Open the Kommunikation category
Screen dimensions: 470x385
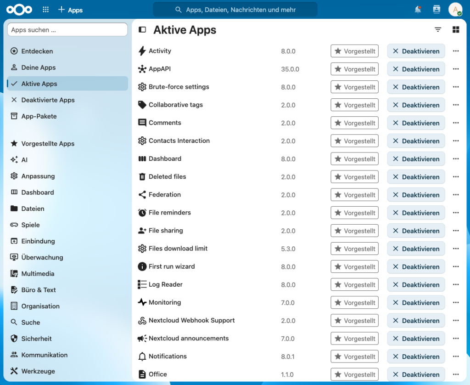pyautogui.click(x=67, y=355)
